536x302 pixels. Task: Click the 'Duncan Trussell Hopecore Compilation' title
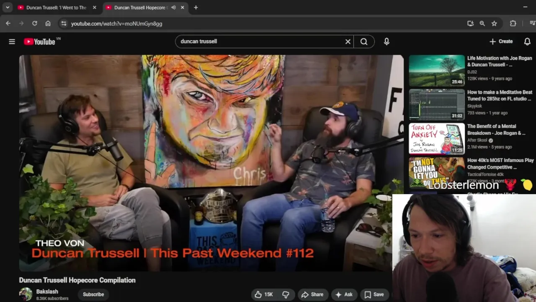tap(77, 280)
